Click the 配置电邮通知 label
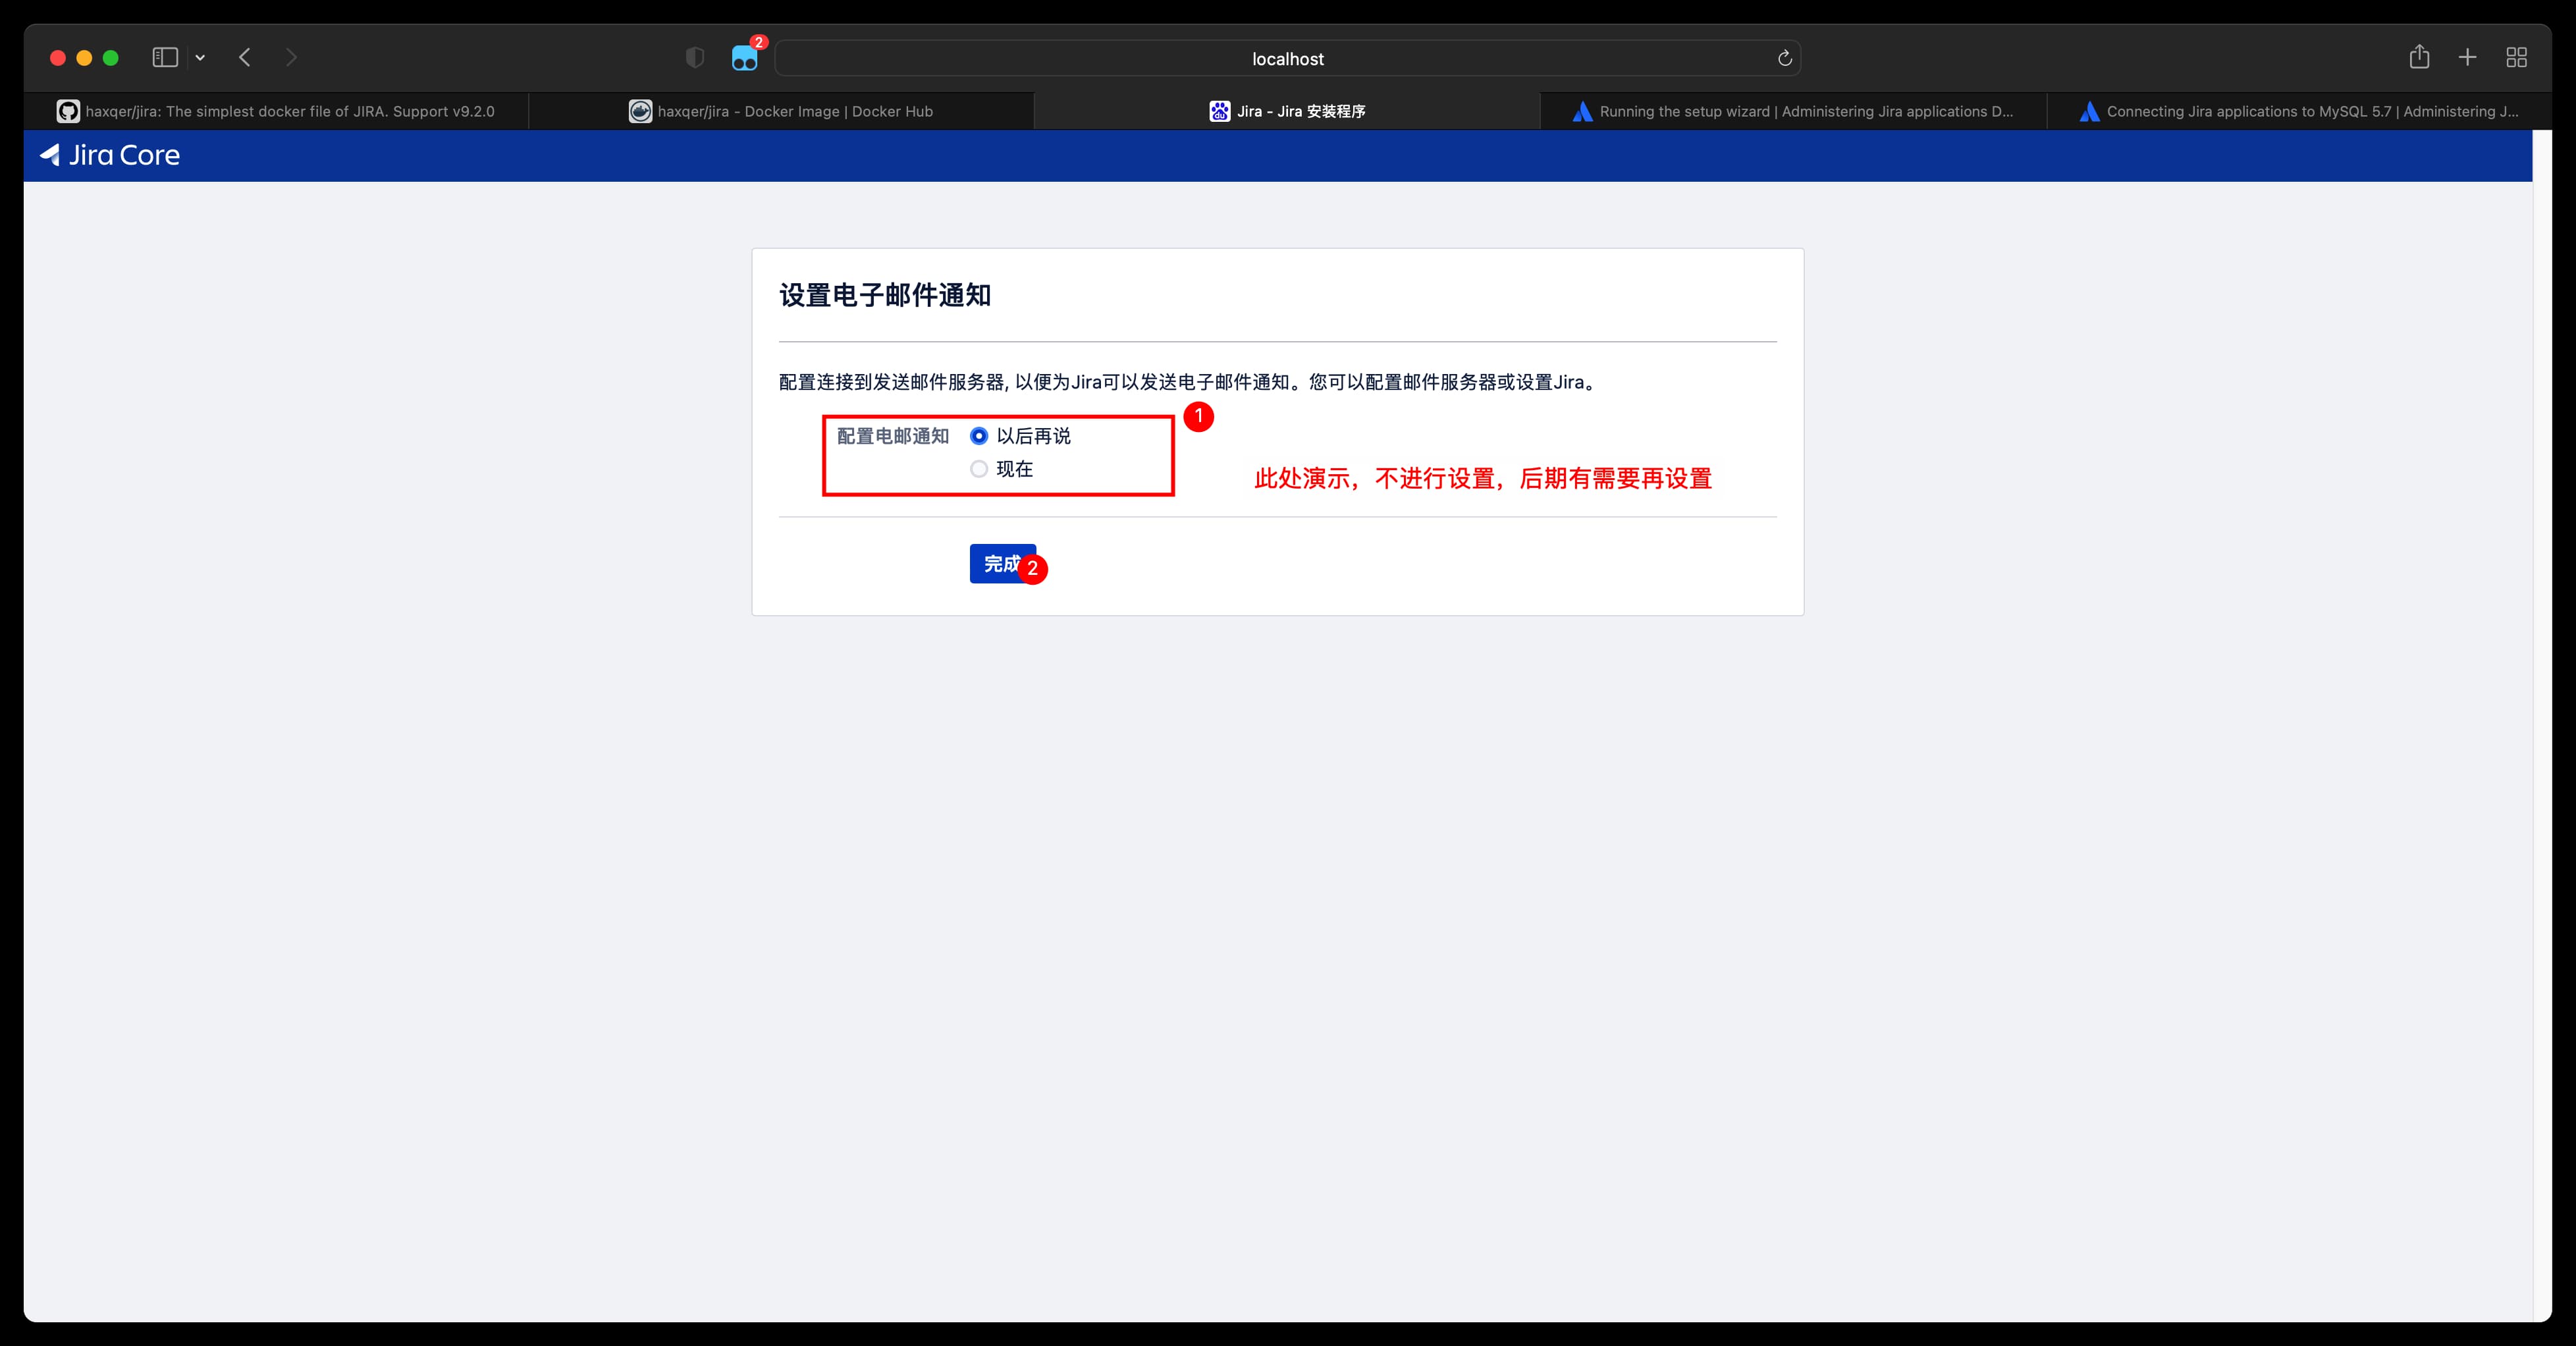2576x1346 pixels. (x=893, y=436)
